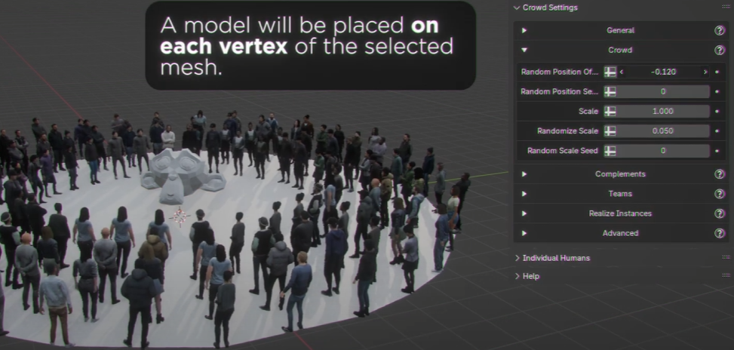
Task: Open the Individual Humans panel
Action: point(517,258)
